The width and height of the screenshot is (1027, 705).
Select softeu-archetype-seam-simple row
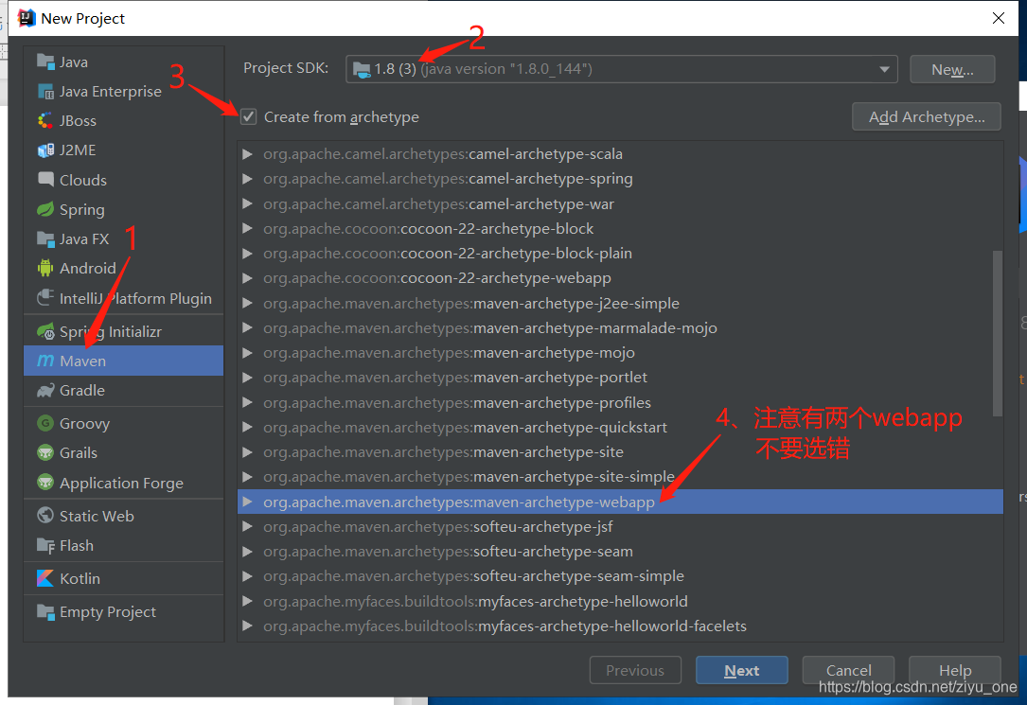point(620,576)
